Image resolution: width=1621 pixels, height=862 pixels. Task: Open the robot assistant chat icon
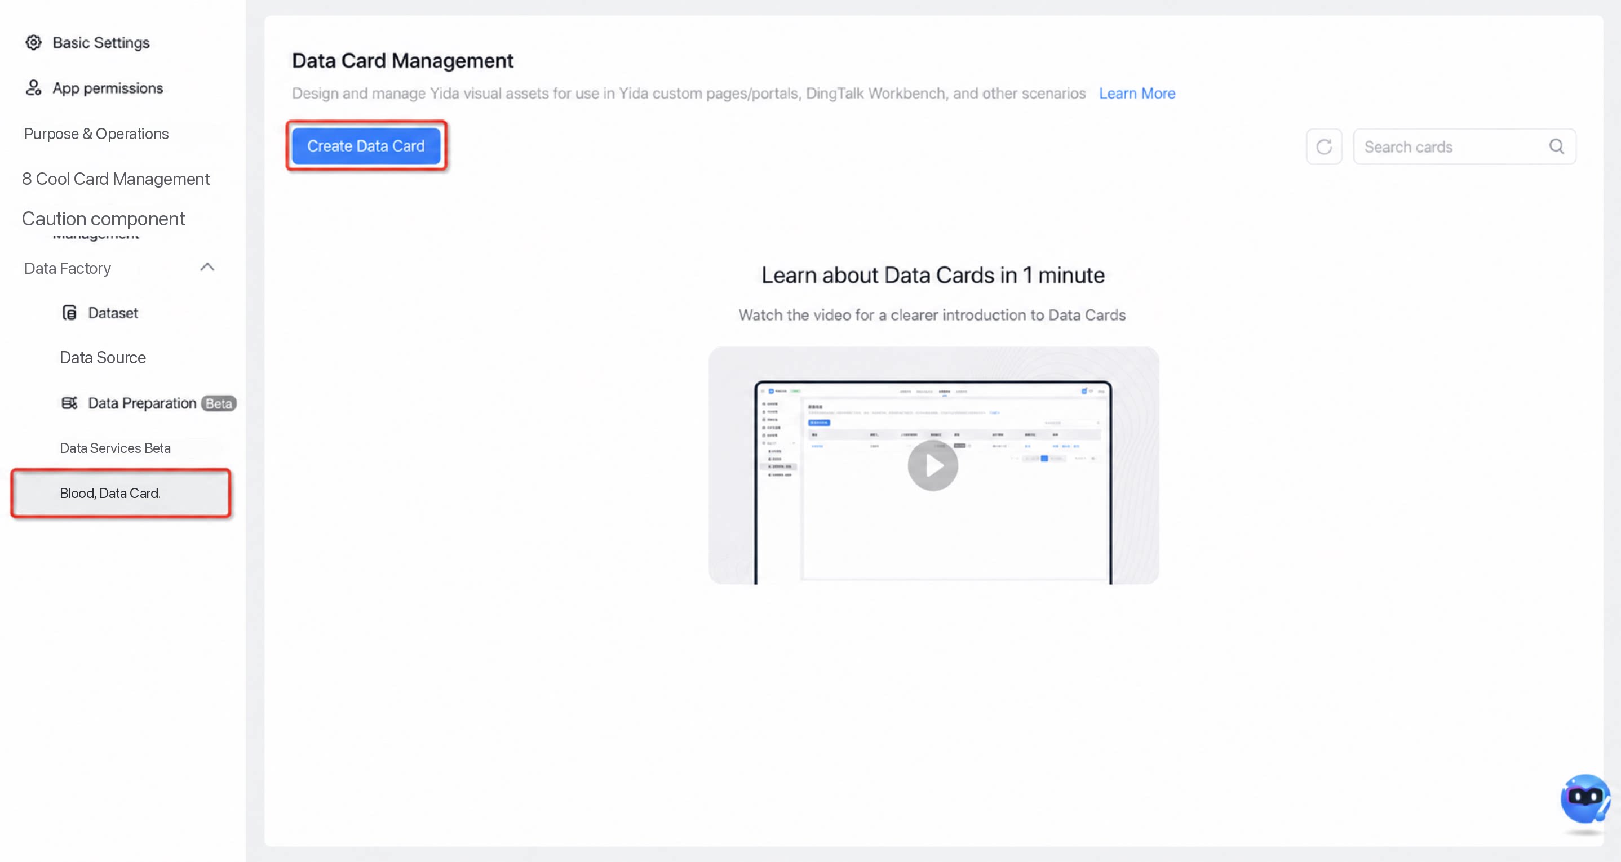click(1585, 799)
